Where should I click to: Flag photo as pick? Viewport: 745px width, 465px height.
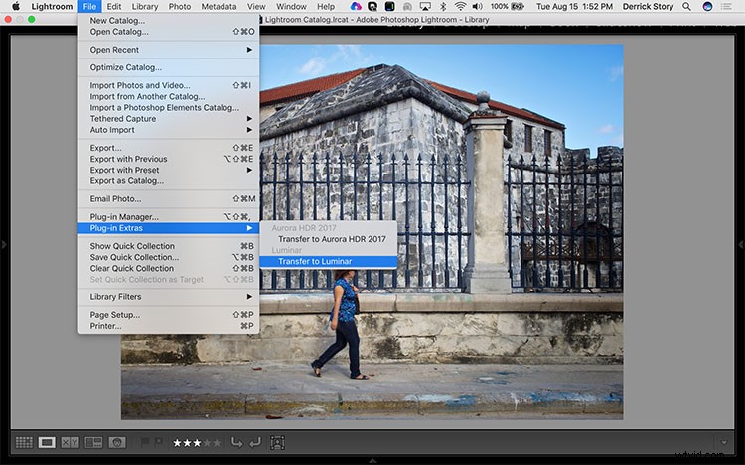coord(145,442)
